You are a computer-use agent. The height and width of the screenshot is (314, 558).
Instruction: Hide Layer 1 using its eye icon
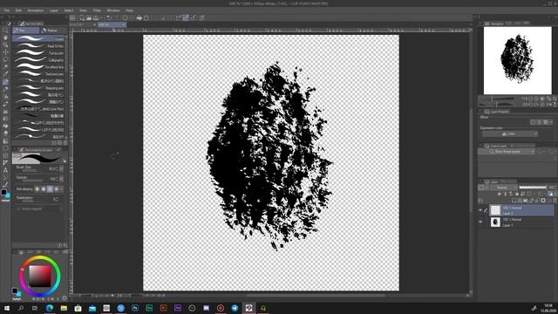(480, 222)
